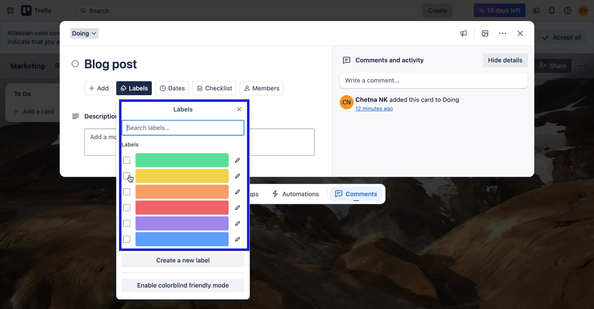This screenshot has height=309, width=594.
Task: Open the card actions ellipsis menu
Action: (502, 33)
